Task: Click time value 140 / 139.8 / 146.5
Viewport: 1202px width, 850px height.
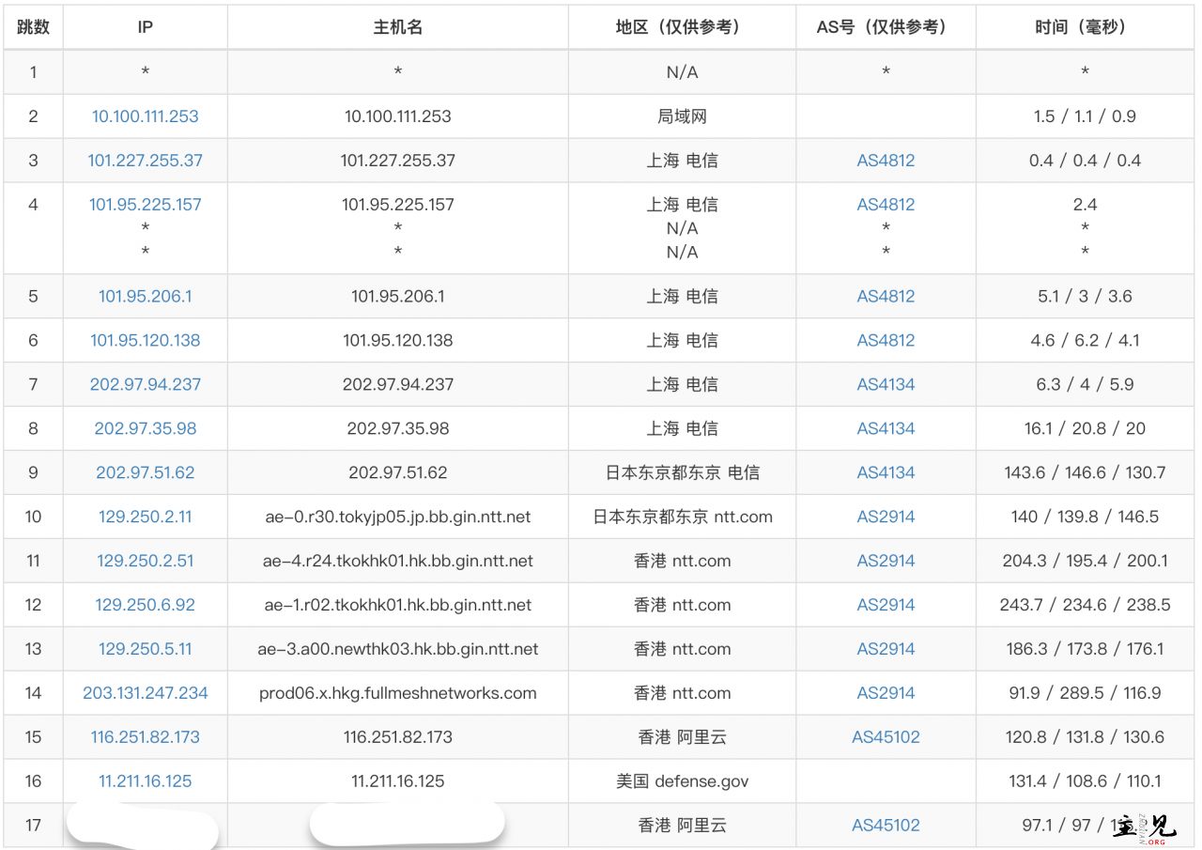Action: 1085,517
